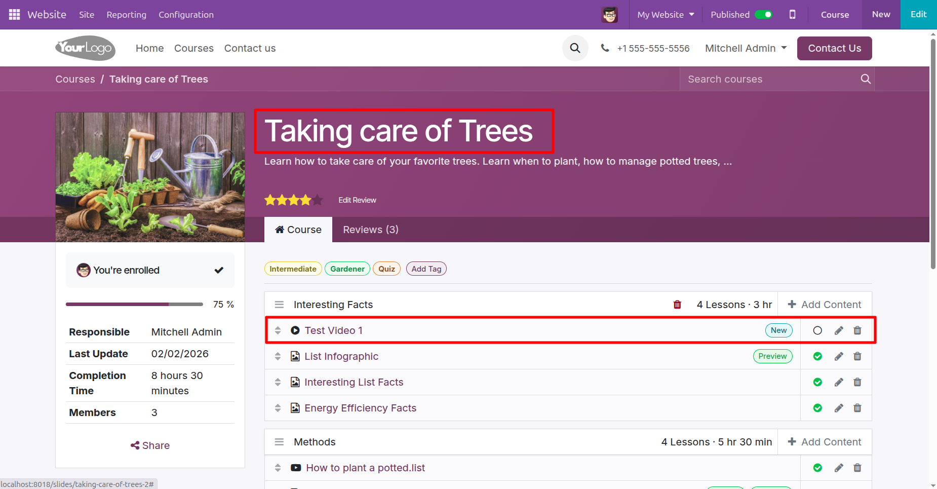Click the phone number +1 555-555-5556
The width and height of the screenshot is (937, 489).
coord(653,48)
